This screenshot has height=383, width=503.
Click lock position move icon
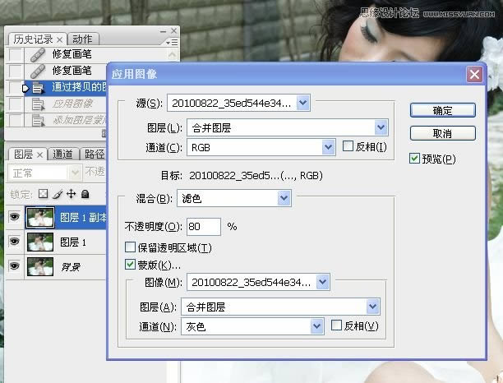(x=71, y=194)
